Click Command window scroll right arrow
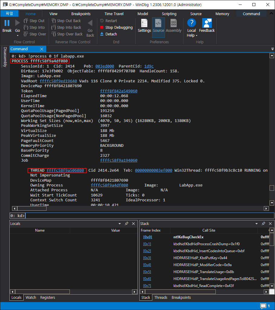This screenshot has height=310, width=275. pyautogui.click(x=266, y=208)
